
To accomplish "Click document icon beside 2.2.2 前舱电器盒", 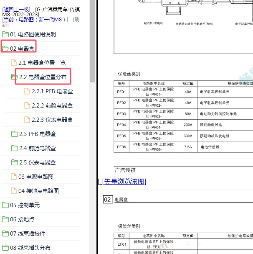I will 27,105.
